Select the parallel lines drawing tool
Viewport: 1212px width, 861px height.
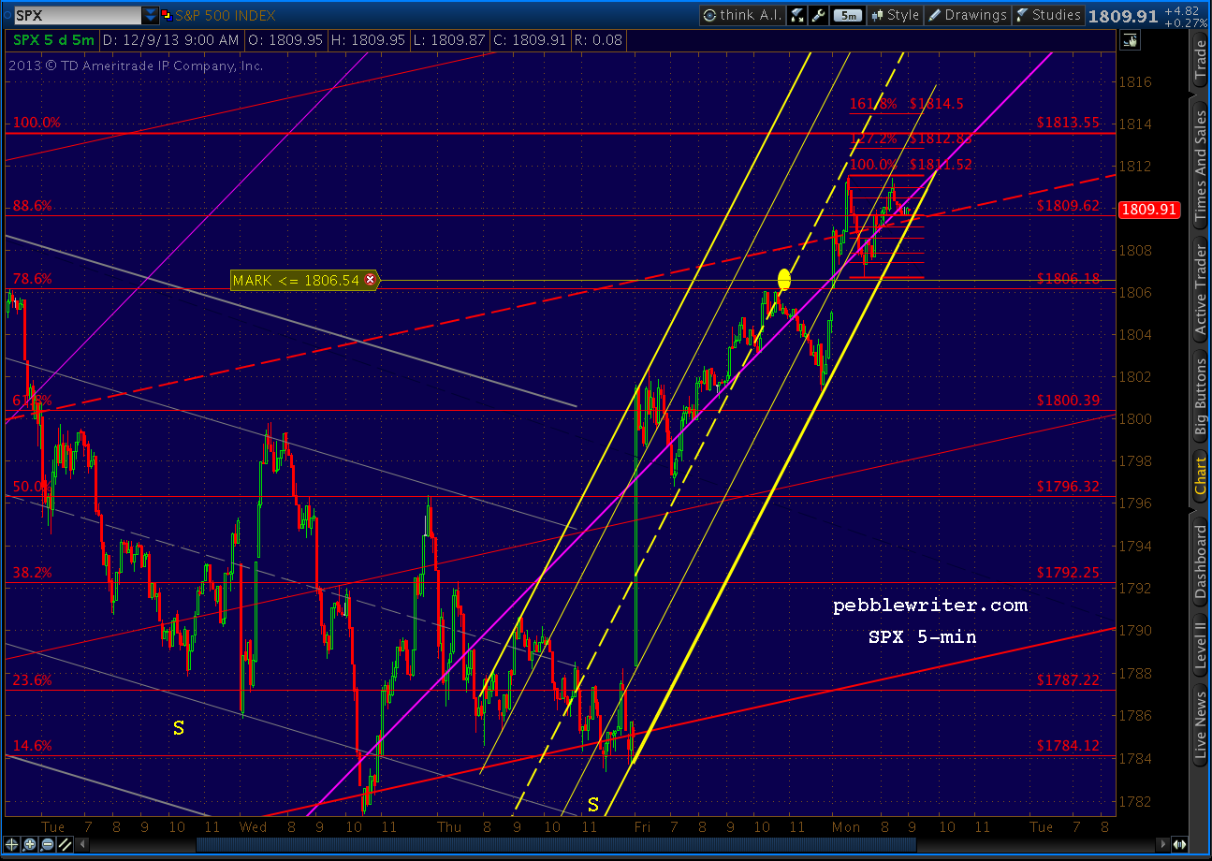[x=64, y=844]
